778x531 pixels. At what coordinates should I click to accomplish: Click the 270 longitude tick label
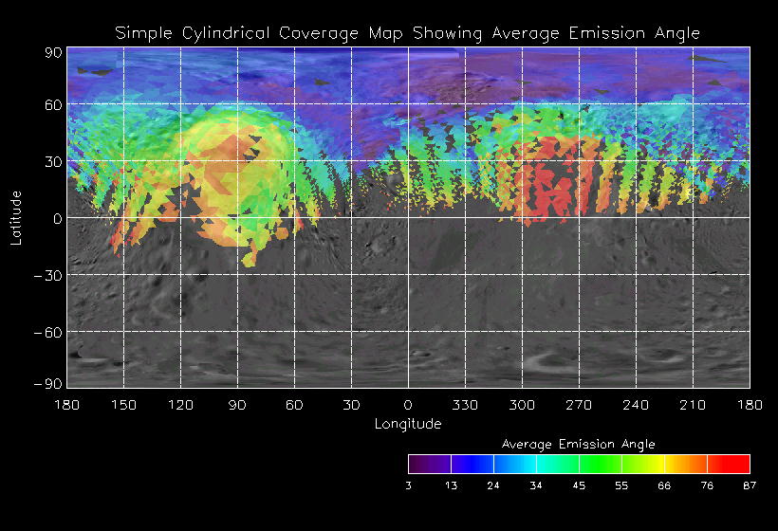[579, 405]
